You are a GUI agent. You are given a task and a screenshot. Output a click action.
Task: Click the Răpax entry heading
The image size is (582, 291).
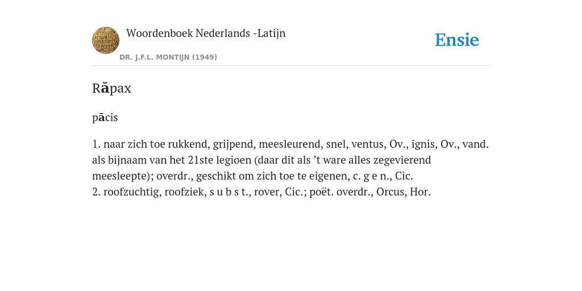click(112, 88)
